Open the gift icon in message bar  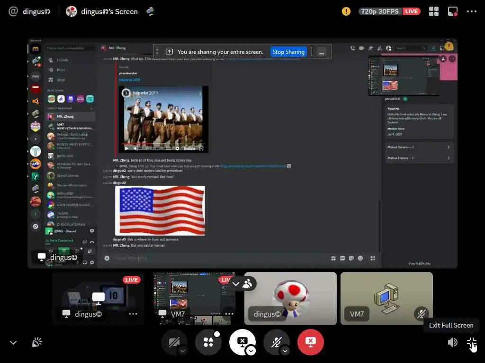(333, 258)
